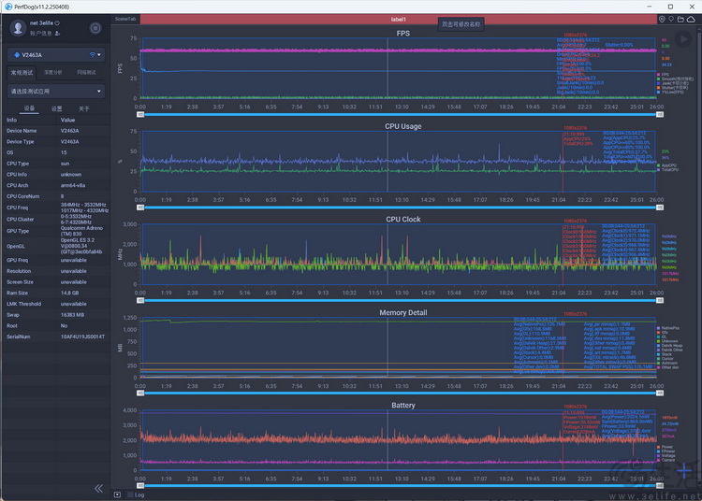Click the CPU Clock chart title
The width and height of the screenshot is (702, 501).
402,220
